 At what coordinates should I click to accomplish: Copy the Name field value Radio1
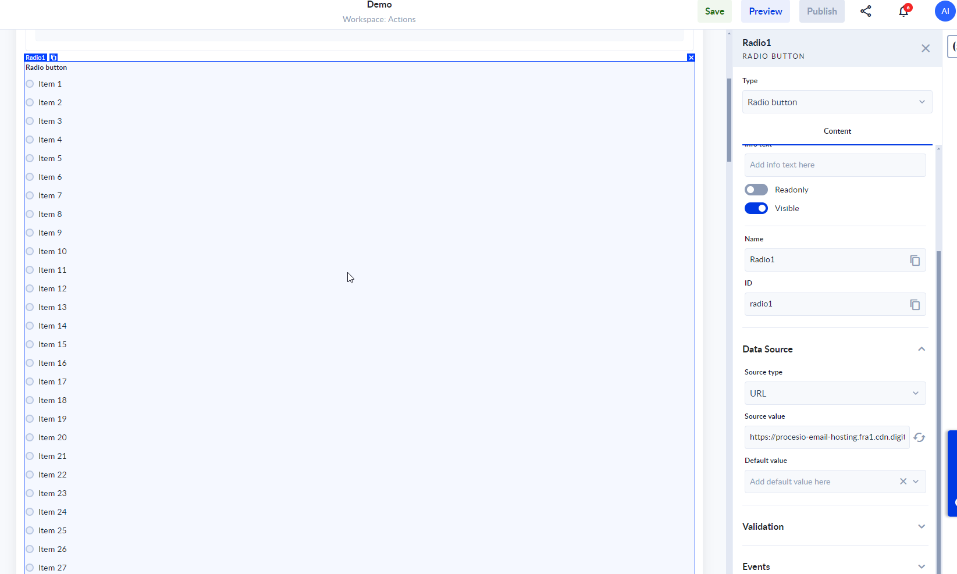click(915, 260)
